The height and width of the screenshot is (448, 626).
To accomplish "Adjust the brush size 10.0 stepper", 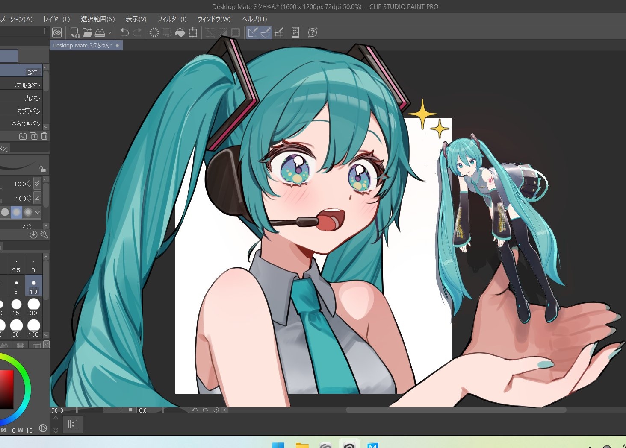I will click(x=29, y=184).
